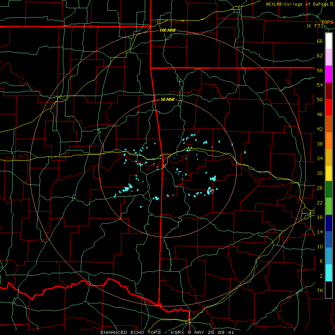The image size is (335, 335).
Task: Click the TH label on the scale
Action: tap(320, 291)
